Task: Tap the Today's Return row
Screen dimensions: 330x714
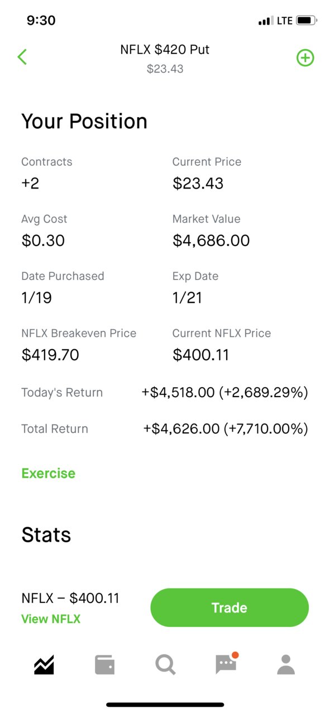Action: pos(165,392)
